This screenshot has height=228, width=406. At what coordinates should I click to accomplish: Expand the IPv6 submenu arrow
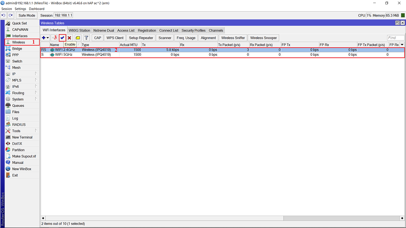(36, 86)
